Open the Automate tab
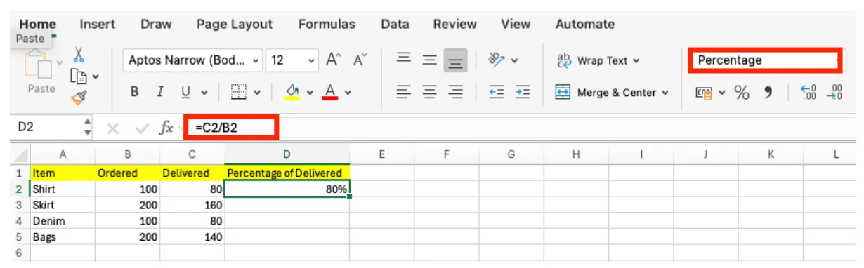864x268 pixels. point(585,24)
